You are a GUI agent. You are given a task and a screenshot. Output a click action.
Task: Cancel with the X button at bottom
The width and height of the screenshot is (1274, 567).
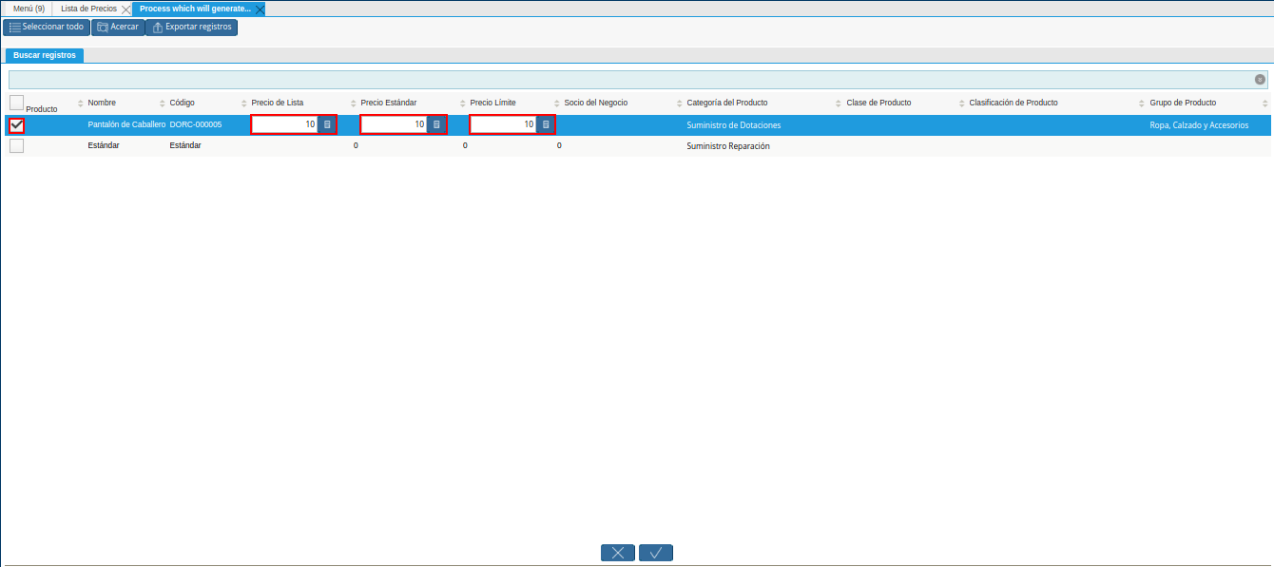tap(618, 553)
